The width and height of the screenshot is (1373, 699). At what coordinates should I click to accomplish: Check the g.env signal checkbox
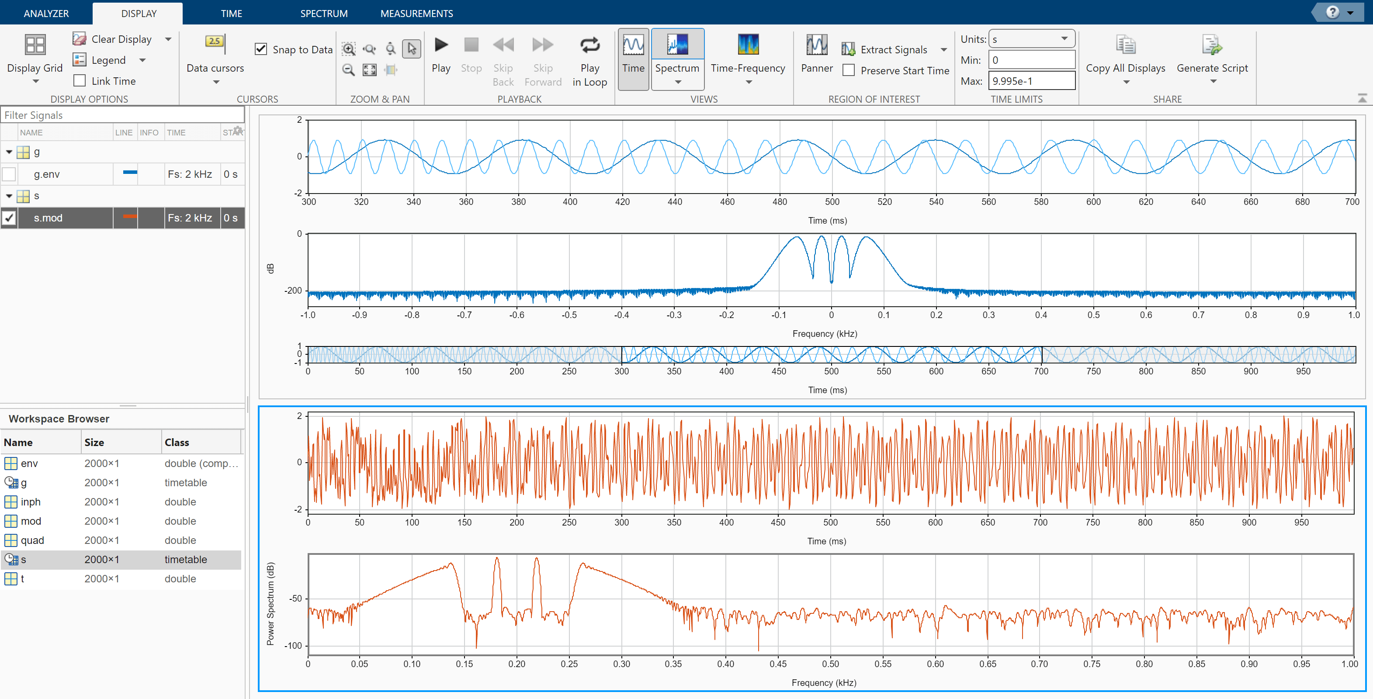click(x=9, y=174)
